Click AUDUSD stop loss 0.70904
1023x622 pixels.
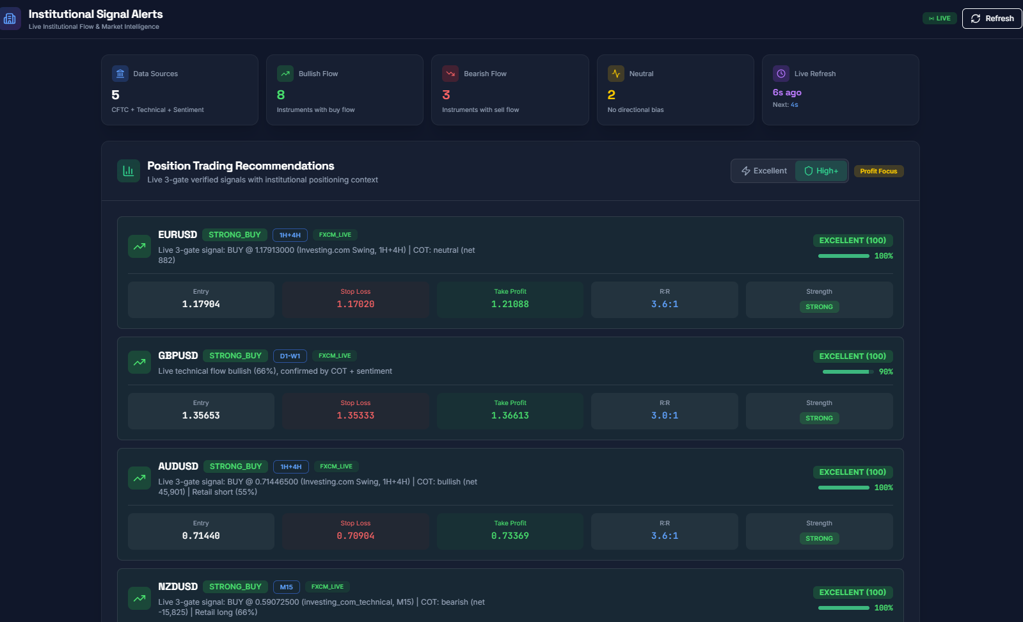pos(356,536)
